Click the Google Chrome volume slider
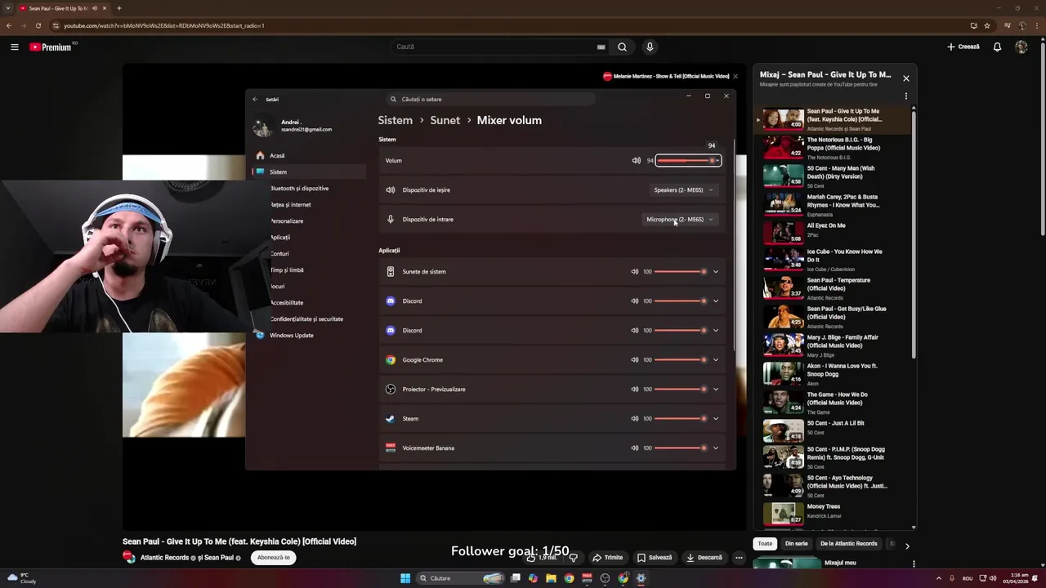This screenshot has height=588, width=1046. [x=681, y=360]
